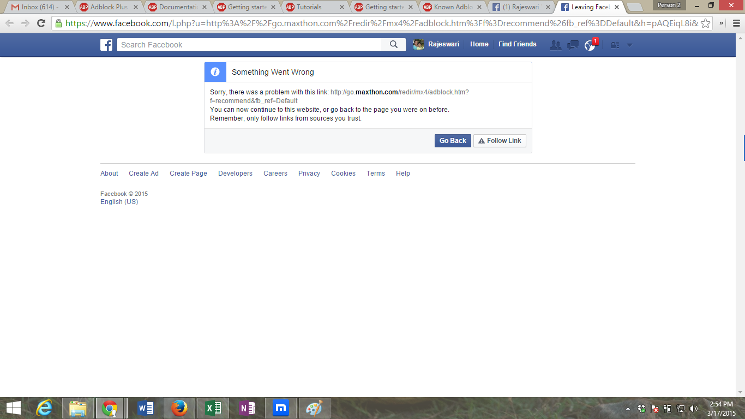The image size is (745, 419).
Task: Change language via English (US)
Action: (x=119, y=202)
